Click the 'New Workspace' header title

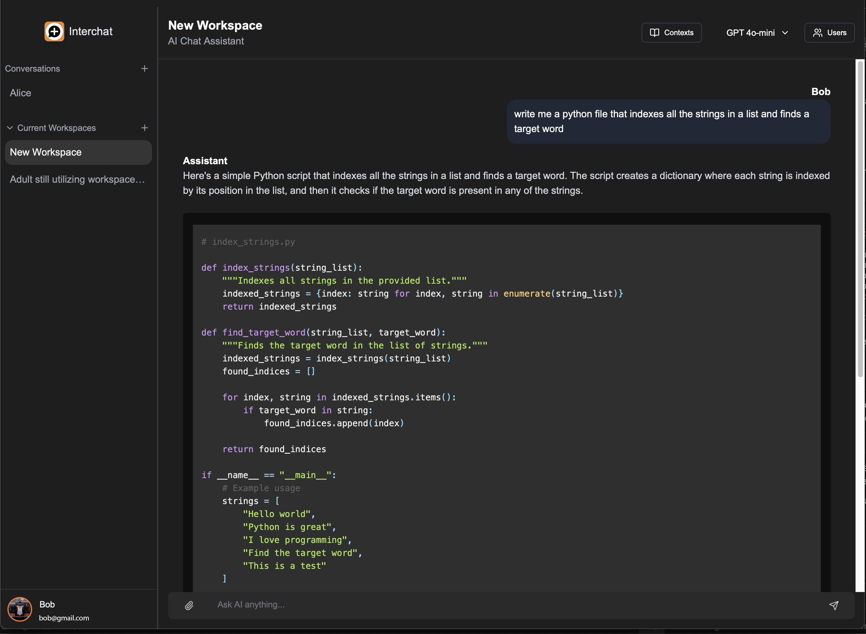(215, 25)
